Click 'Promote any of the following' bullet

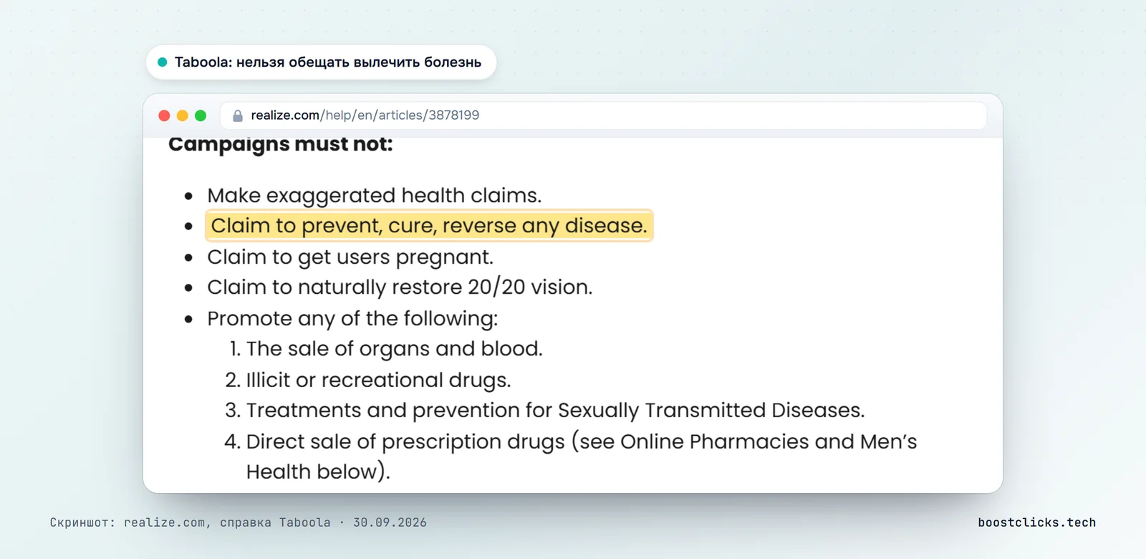click(352, 319)
